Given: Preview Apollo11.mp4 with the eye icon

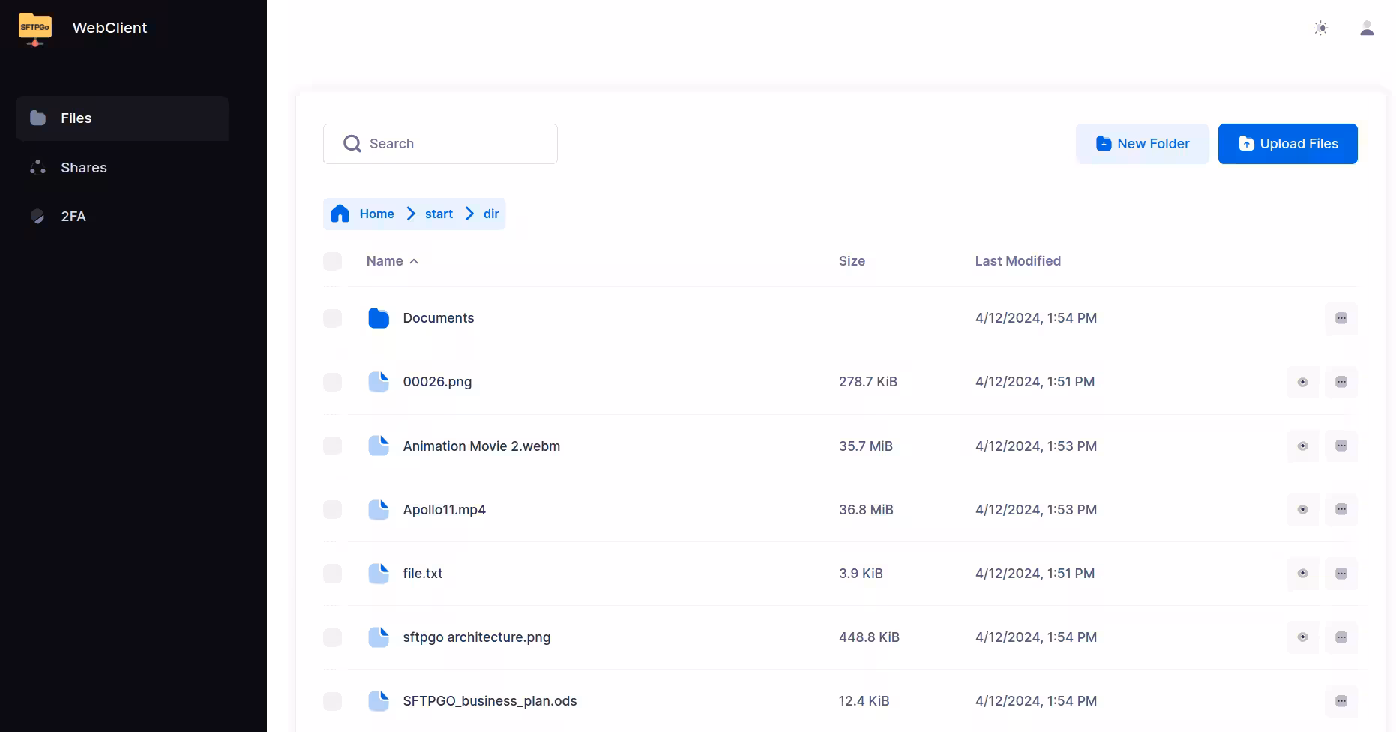Looking at the screenshot, I should 1302,510.
